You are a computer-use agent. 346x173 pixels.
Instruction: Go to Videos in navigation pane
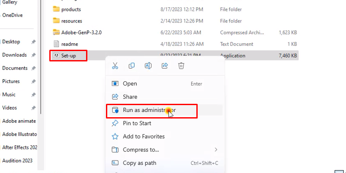click(10, 108)
